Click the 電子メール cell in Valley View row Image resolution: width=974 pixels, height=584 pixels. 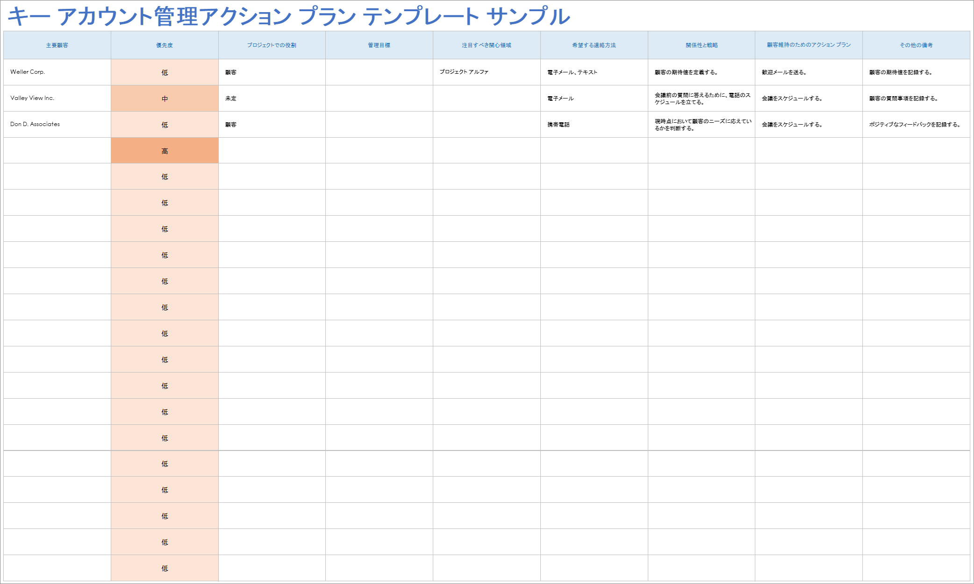pyautogui.click(x=594, y=98)
